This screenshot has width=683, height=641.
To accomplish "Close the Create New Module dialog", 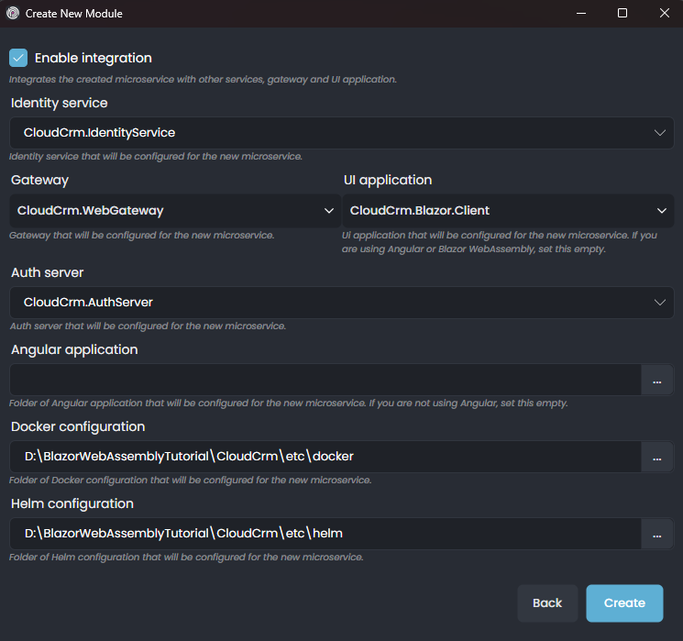I will (x=664, y=14).
